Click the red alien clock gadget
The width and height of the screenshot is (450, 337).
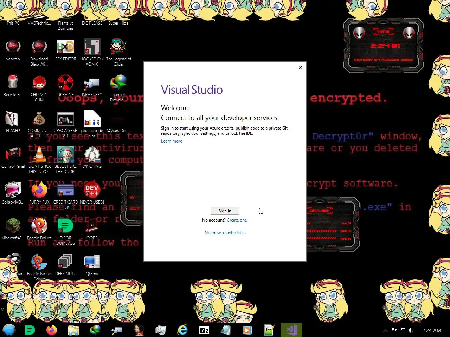[384, 45]
